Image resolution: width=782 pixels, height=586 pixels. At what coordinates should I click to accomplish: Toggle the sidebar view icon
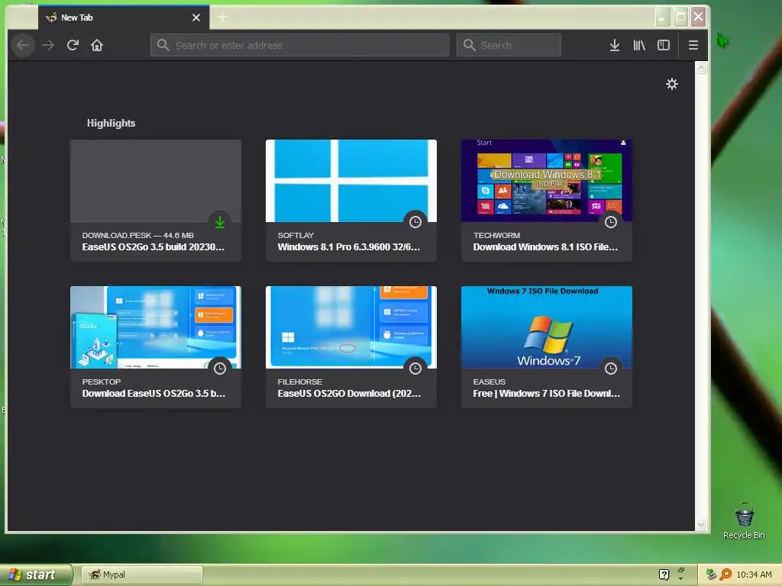(x=664, y=45)
